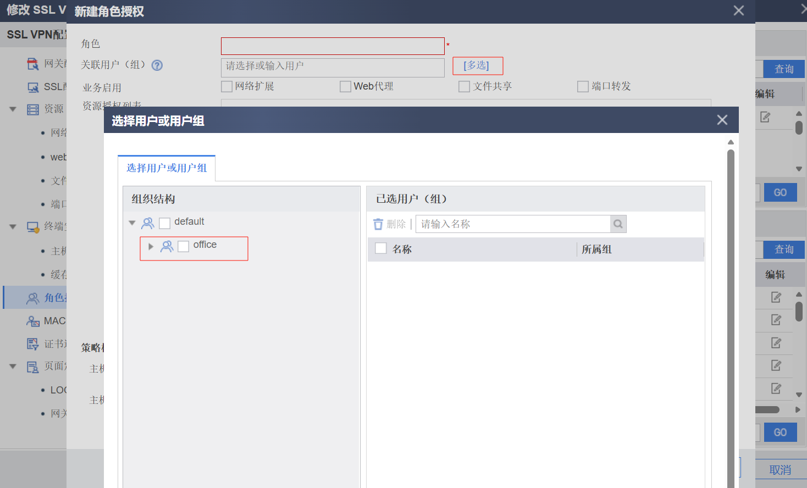Click the 取消 button
The height and width of the screenshot is (488, 807).
click(x=780, y=470)
